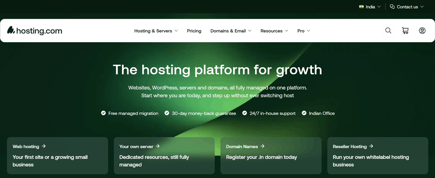The height and width of the screenshot is (178, 435).
Task: Click the Contact us chat bubble icon
Action: [x=392, y=7]
